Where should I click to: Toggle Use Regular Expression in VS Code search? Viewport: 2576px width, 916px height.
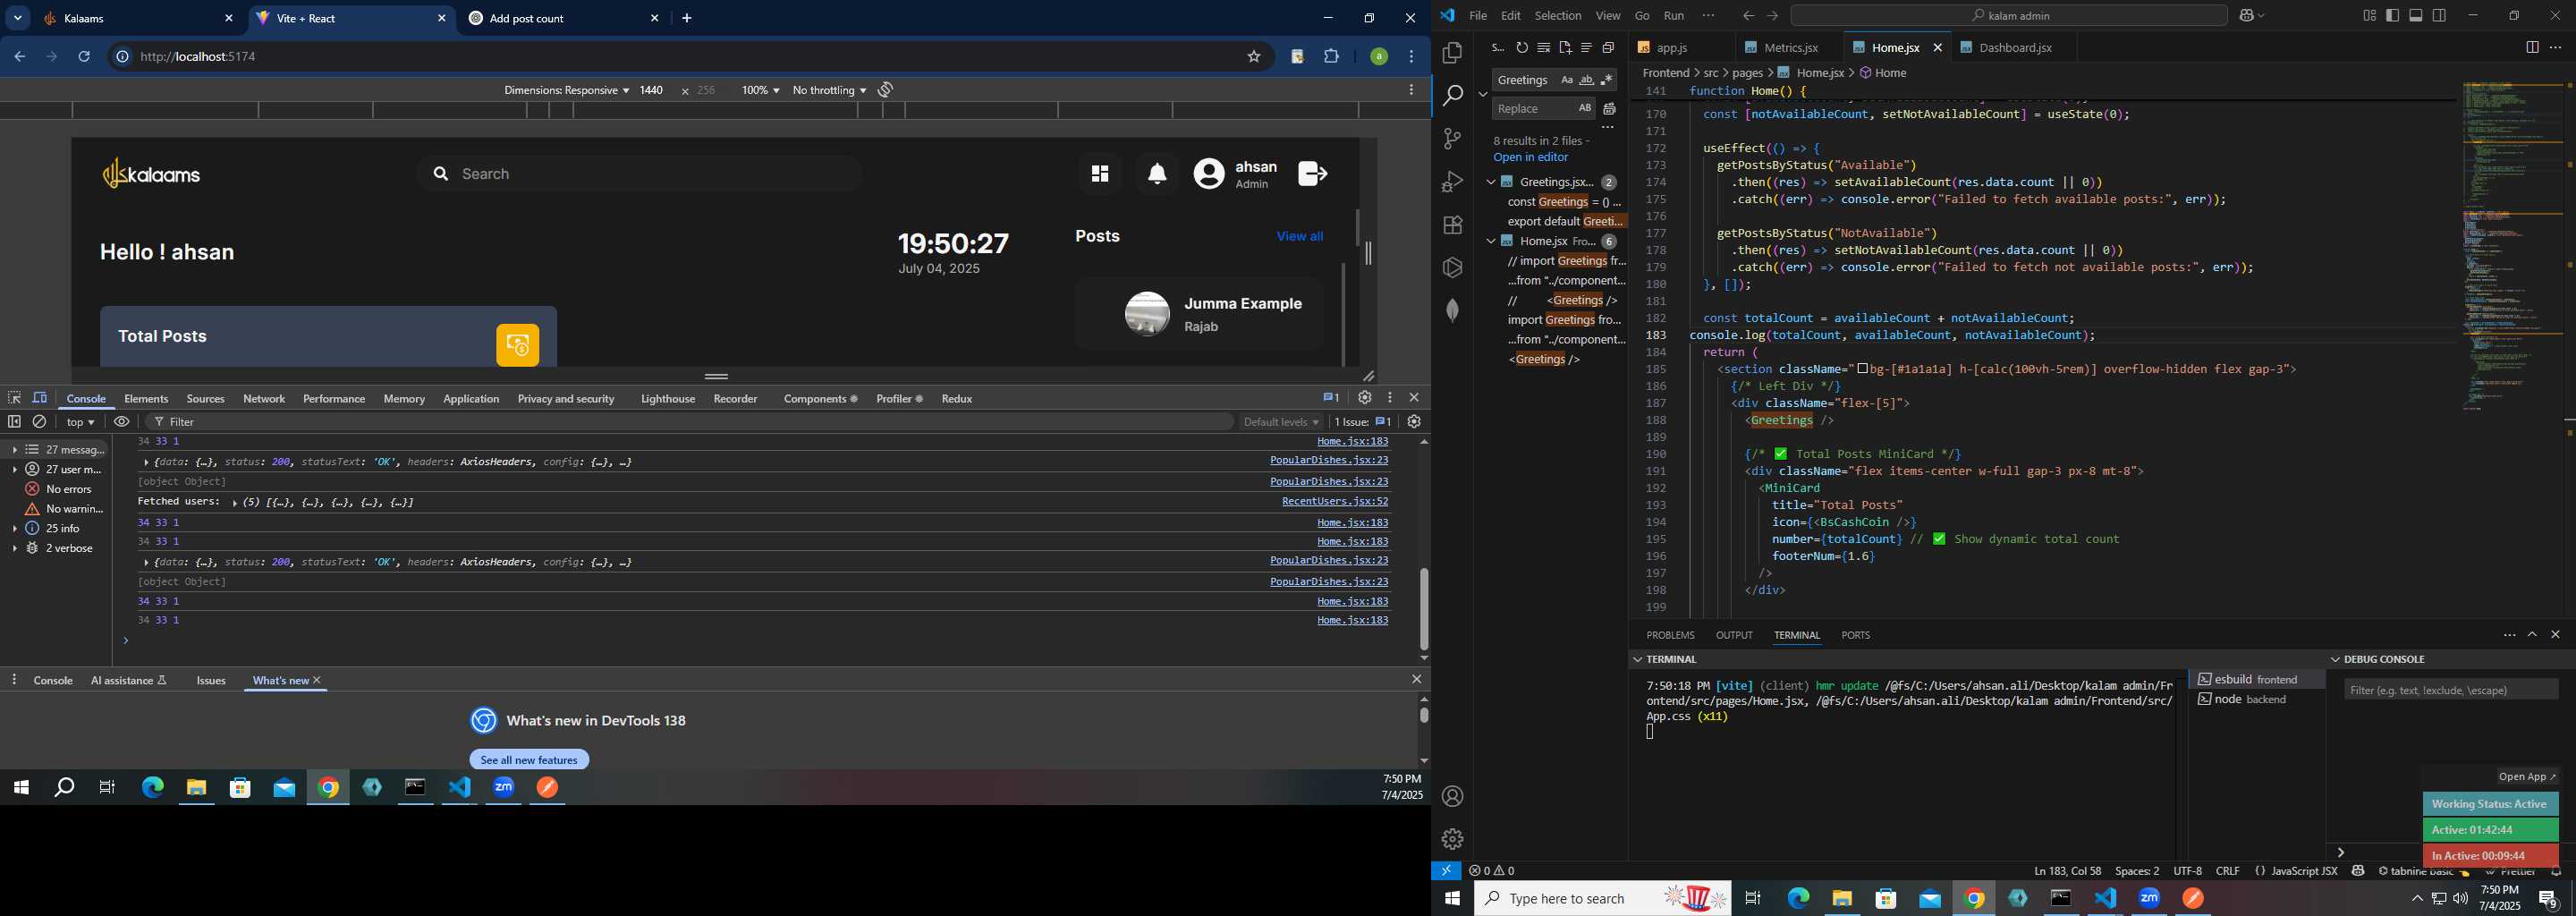click(x=1607, y=80)
